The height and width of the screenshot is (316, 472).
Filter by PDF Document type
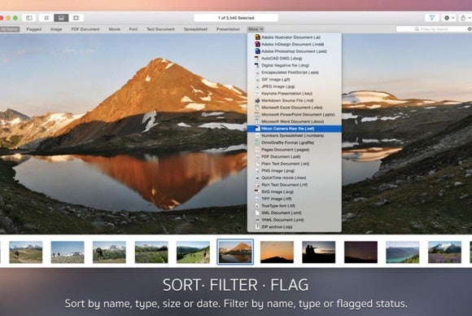85,29
